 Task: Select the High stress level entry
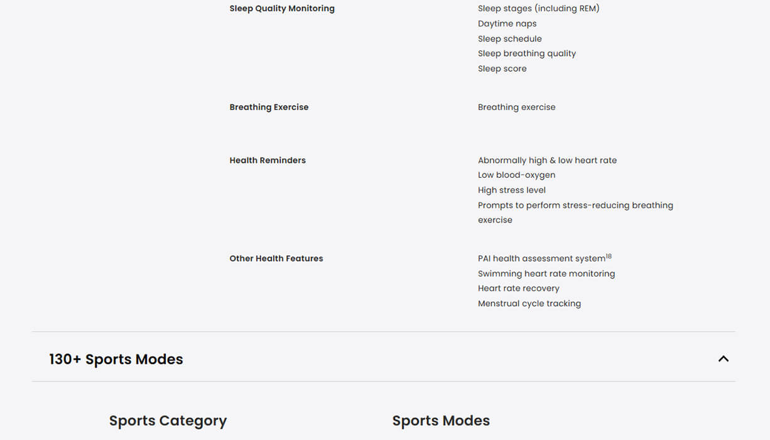point(511,190)
